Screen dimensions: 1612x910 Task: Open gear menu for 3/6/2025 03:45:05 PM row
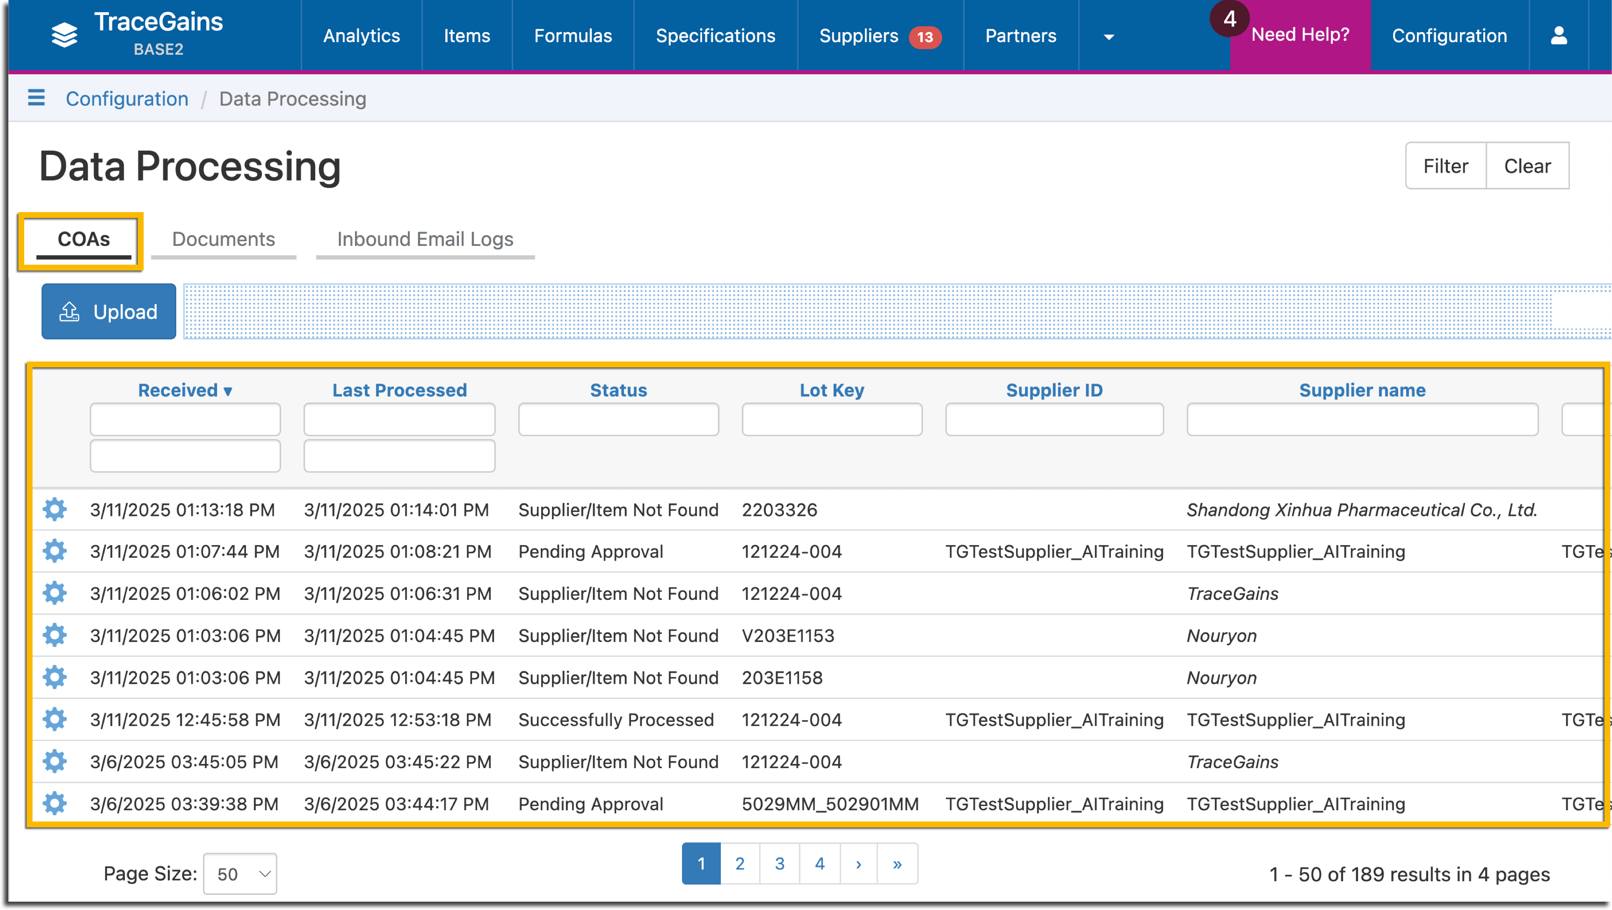[54, 761]
